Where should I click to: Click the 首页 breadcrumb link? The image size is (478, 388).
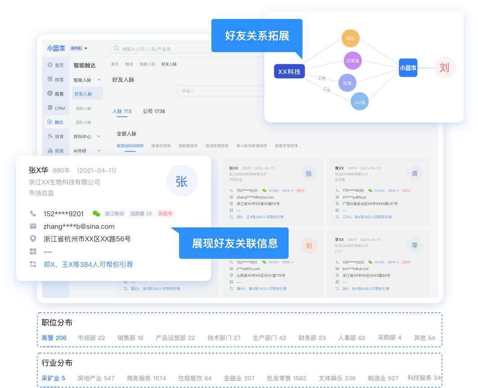(115, 64)
